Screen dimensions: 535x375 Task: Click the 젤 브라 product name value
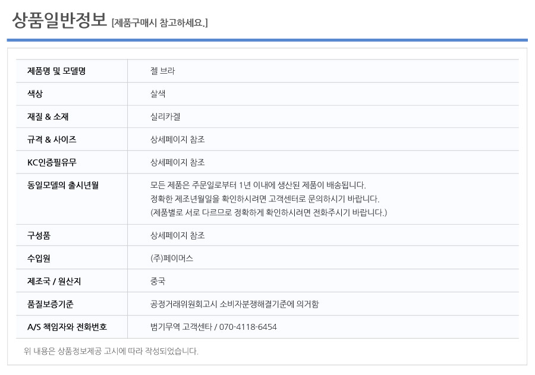162,71
